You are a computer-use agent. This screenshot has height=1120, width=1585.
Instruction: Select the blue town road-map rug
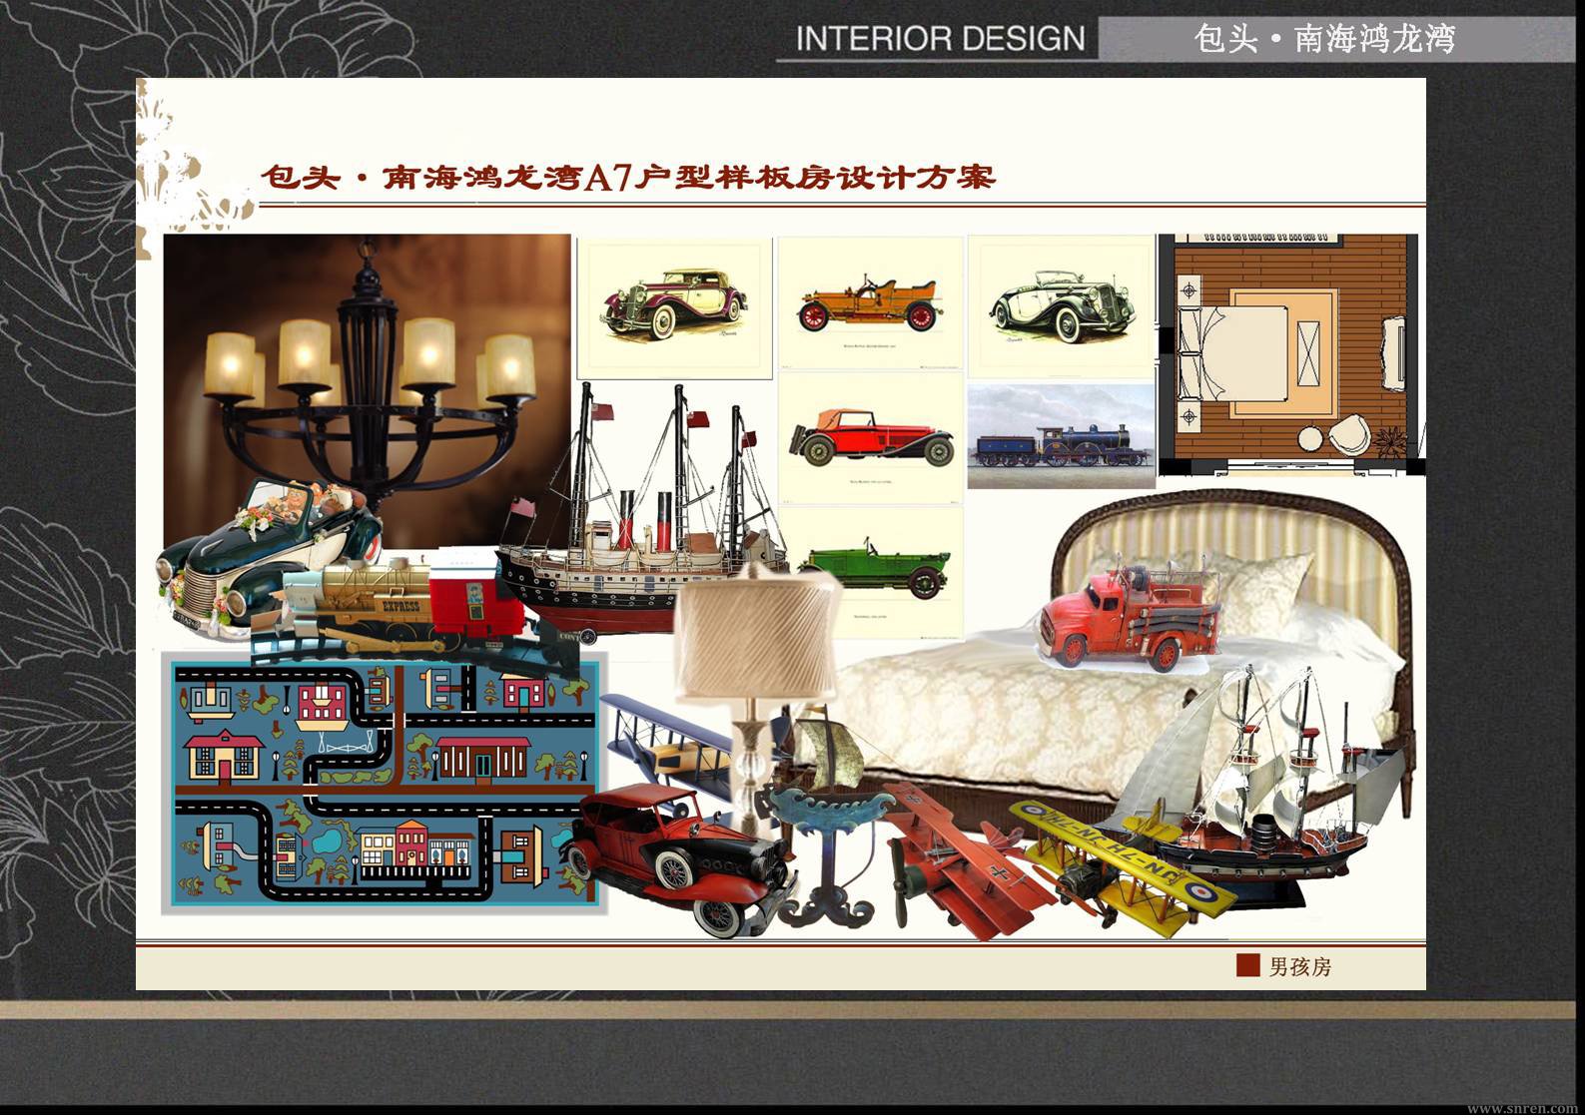[x=384, y=783]
